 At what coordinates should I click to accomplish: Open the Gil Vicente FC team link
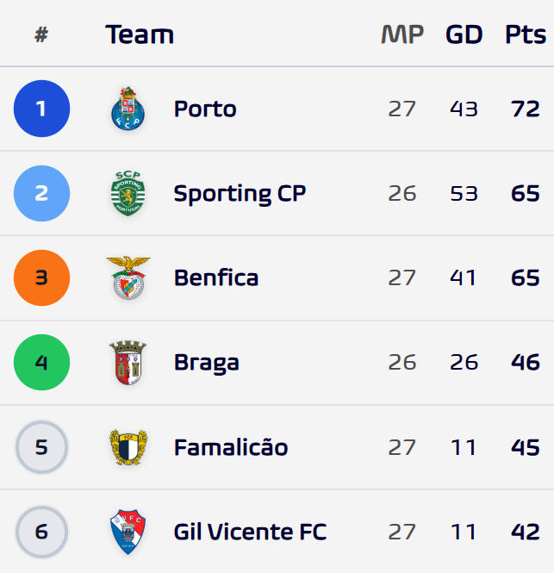(x=251, y=532)
